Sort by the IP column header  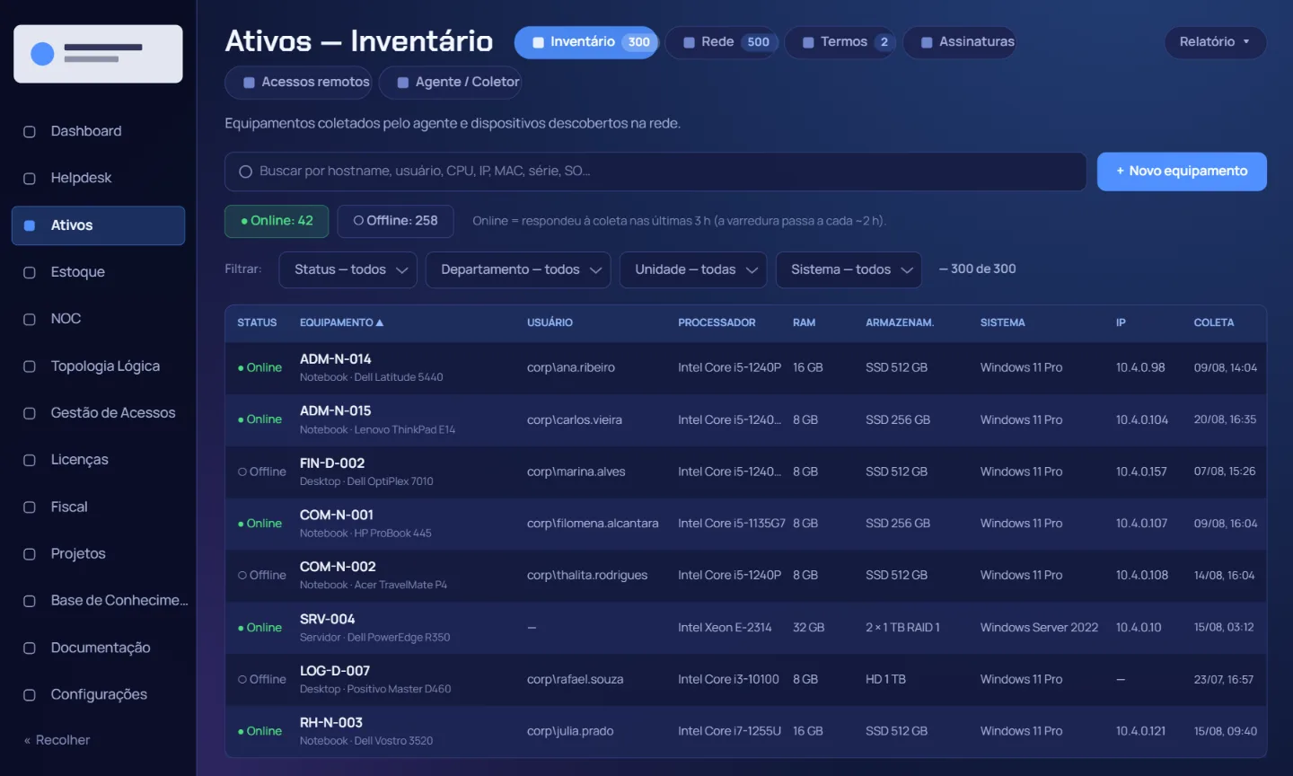tap(1121, 322)
